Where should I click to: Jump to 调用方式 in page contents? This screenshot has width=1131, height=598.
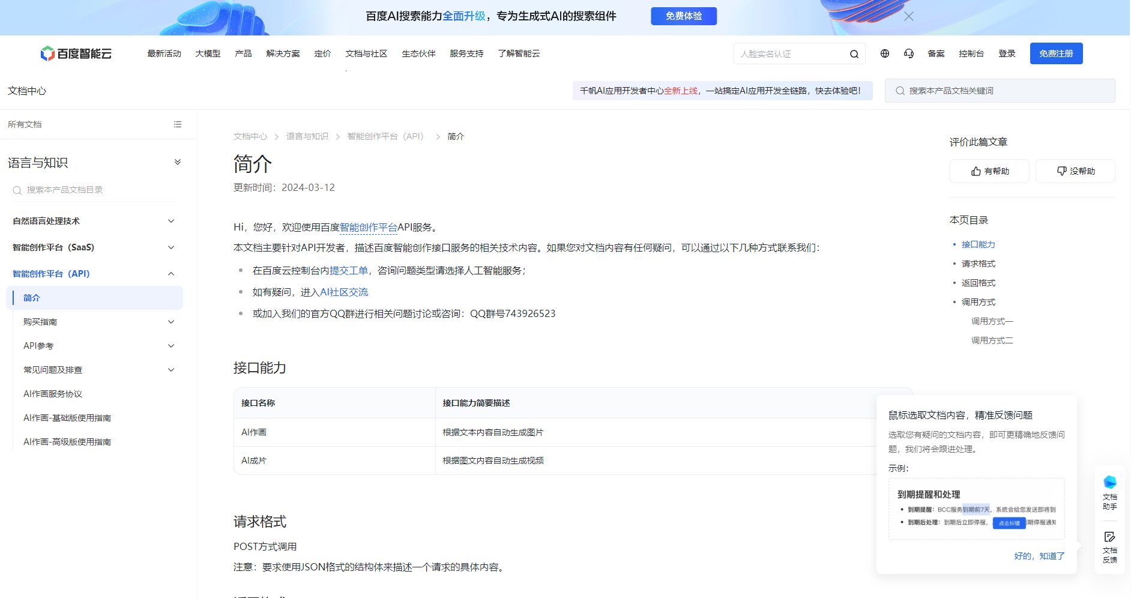coord(979,302)
